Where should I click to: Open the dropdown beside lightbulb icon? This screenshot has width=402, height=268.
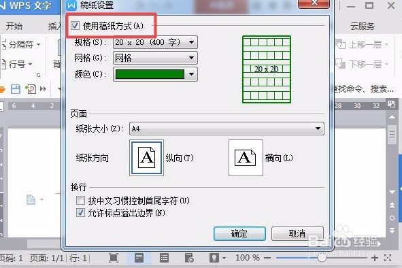[x=224, y=258]
